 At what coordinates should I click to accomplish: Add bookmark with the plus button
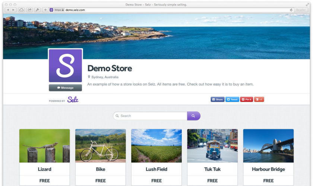45,10
